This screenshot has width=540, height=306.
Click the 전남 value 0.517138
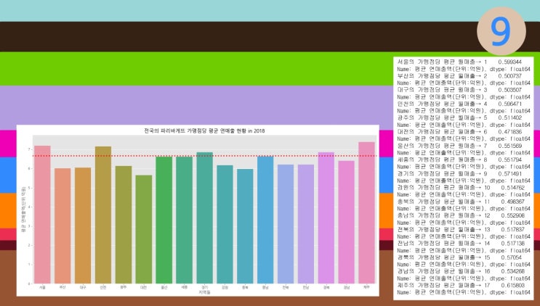(513, 244)
